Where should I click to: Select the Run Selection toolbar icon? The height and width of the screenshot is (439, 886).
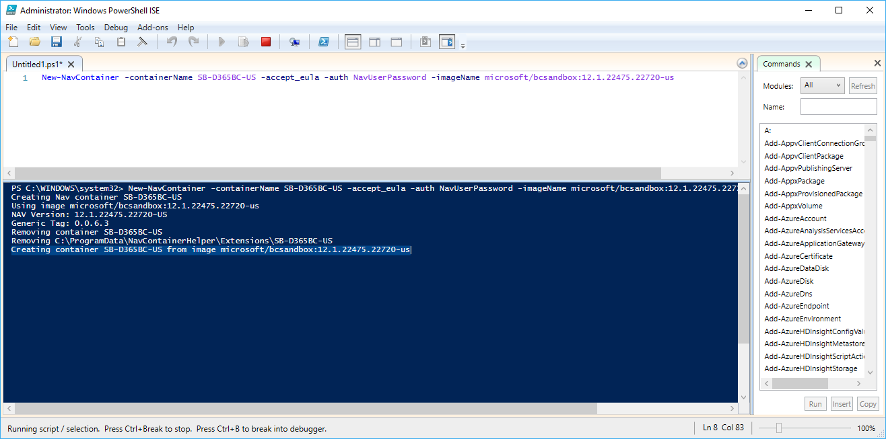[x=243, y=41]
